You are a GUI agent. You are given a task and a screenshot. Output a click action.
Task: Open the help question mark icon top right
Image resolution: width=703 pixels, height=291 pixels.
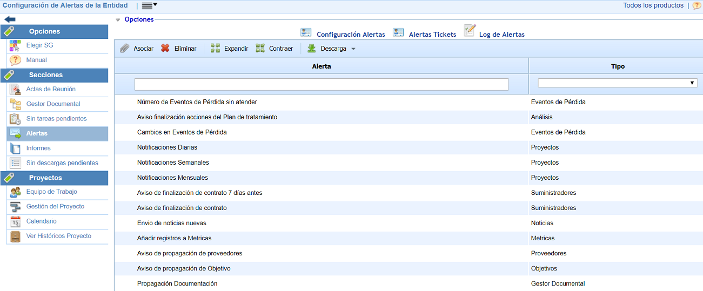697,6
